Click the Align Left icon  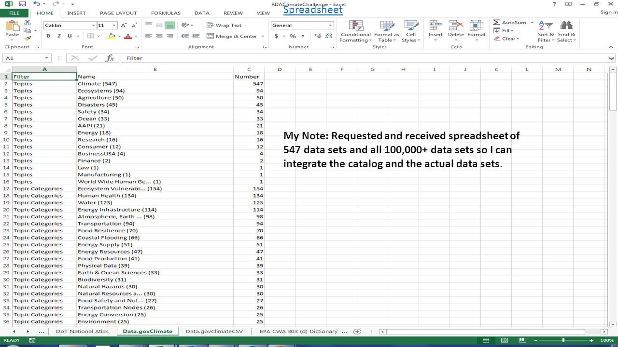148,36
